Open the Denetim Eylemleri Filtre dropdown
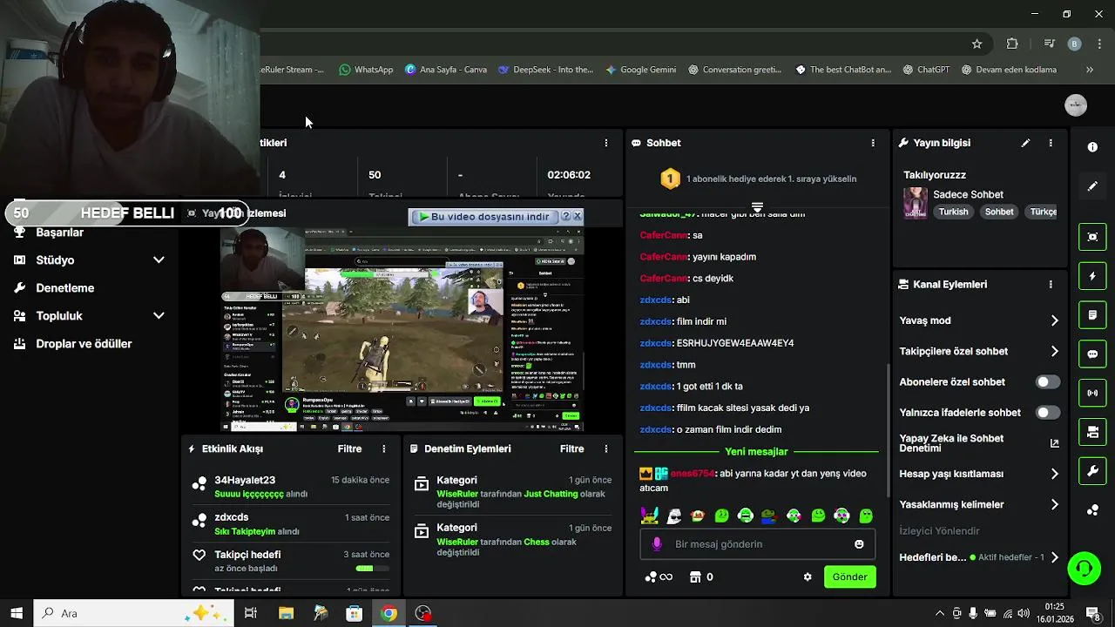This screenshot has height=627, width=1115. point(571,449)
